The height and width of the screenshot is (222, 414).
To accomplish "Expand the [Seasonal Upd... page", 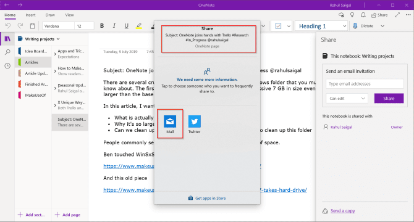I will [55, 88].
